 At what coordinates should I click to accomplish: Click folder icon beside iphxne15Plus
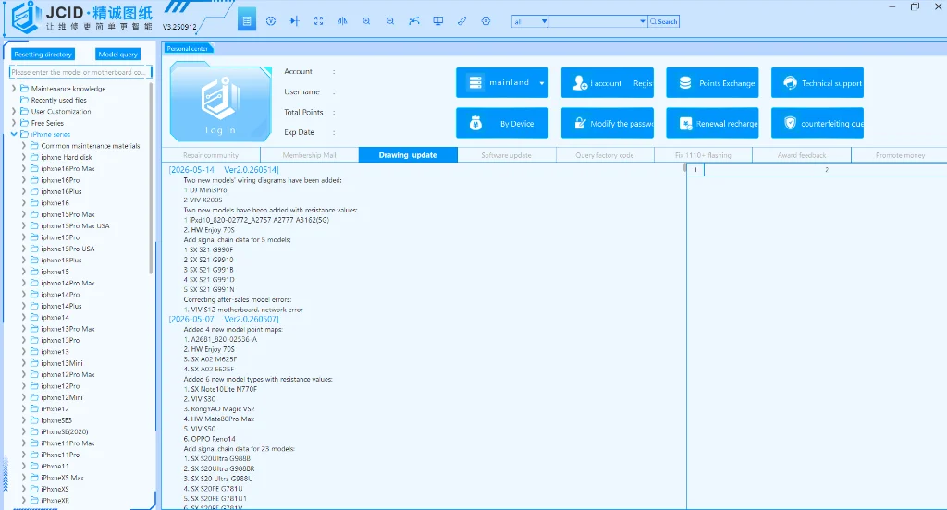34,261
